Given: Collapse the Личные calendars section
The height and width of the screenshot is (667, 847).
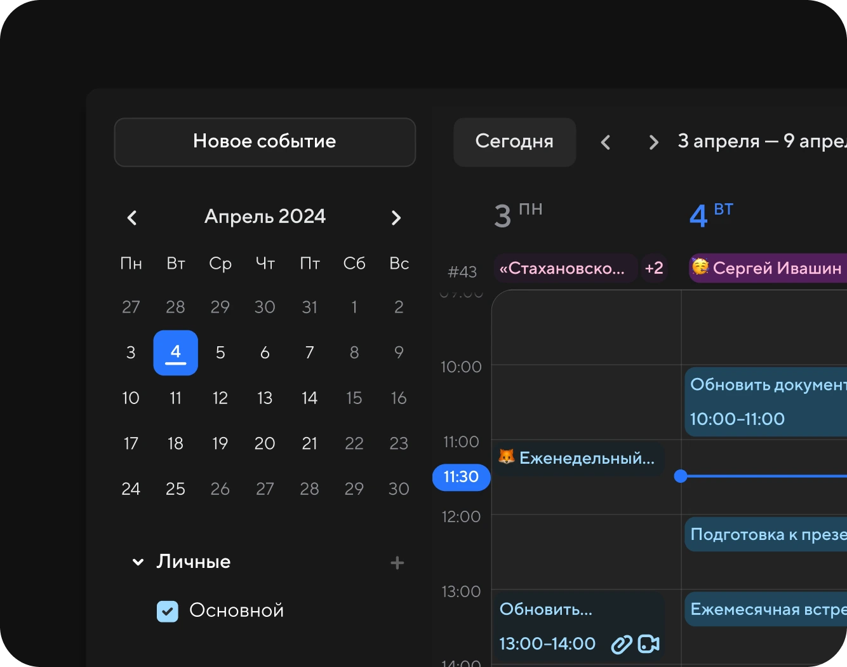Looking at the screenshot, I should tap(138, 562).
